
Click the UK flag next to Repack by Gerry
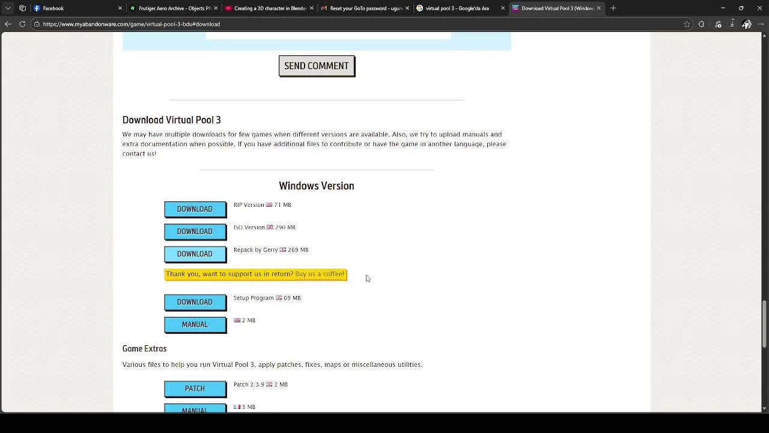click(282, 250)
